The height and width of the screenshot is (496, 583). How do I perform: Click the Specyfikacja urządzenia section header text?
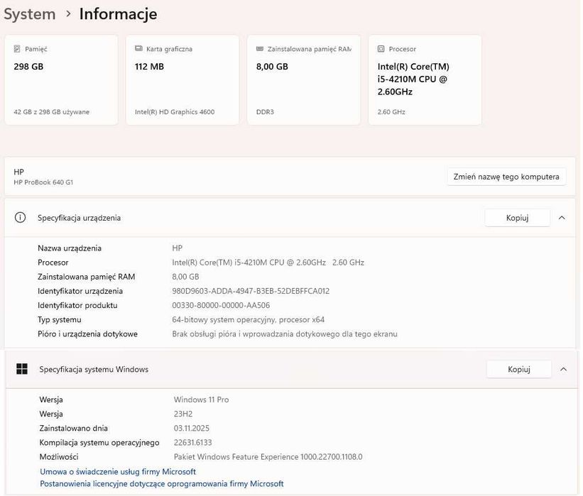(79, 218)
